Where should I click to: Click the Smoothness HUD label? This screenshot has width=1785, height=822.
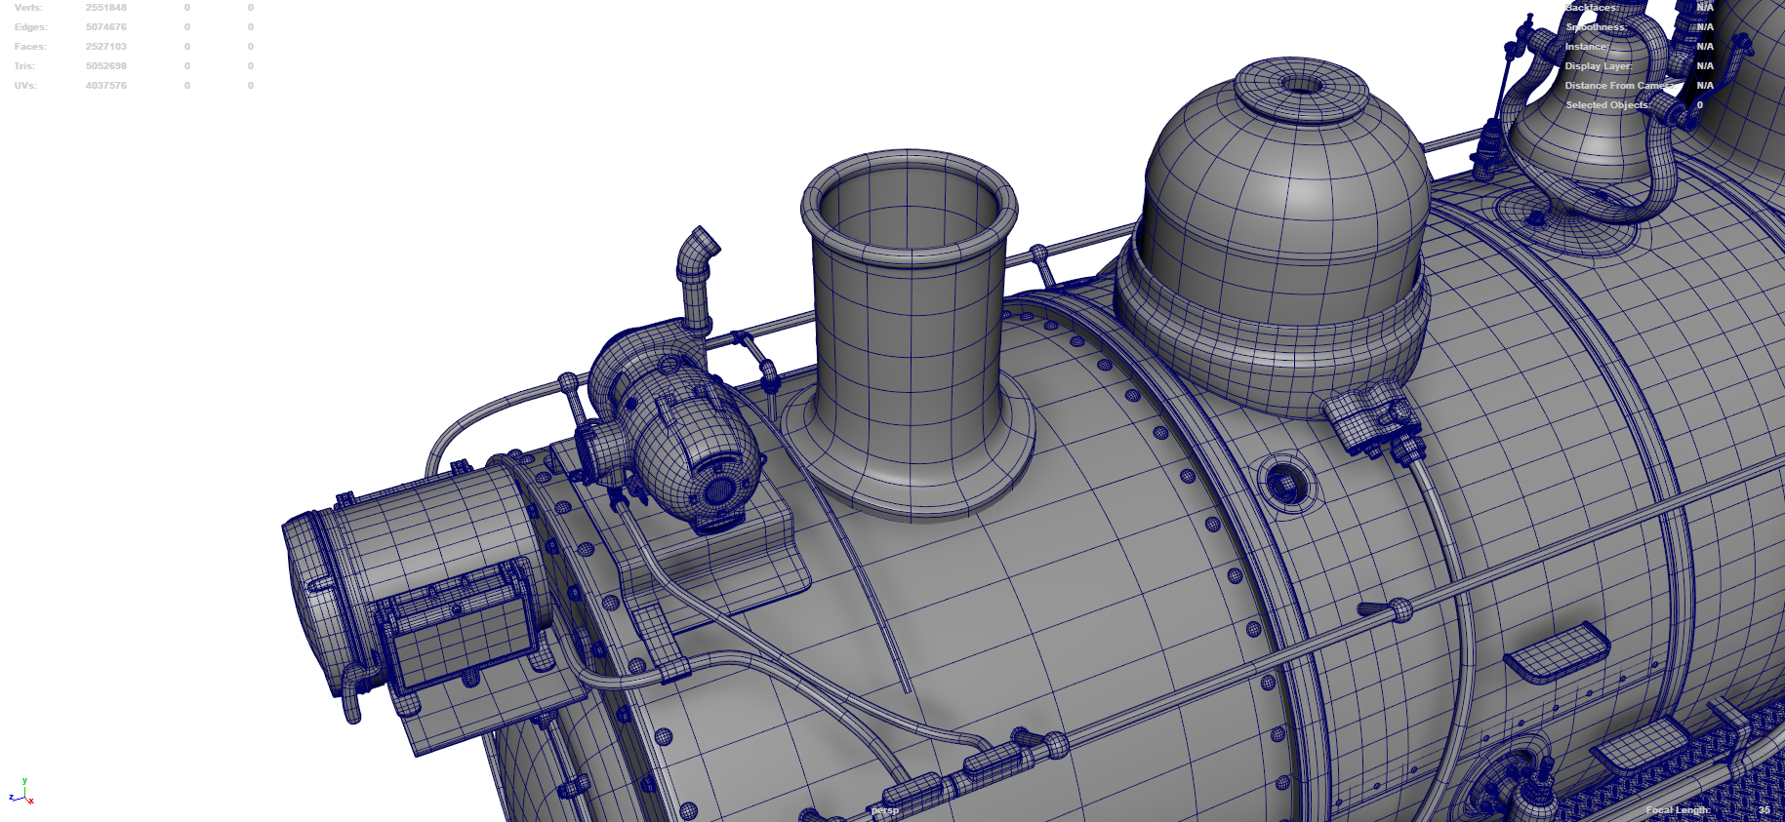point(1596,27)
